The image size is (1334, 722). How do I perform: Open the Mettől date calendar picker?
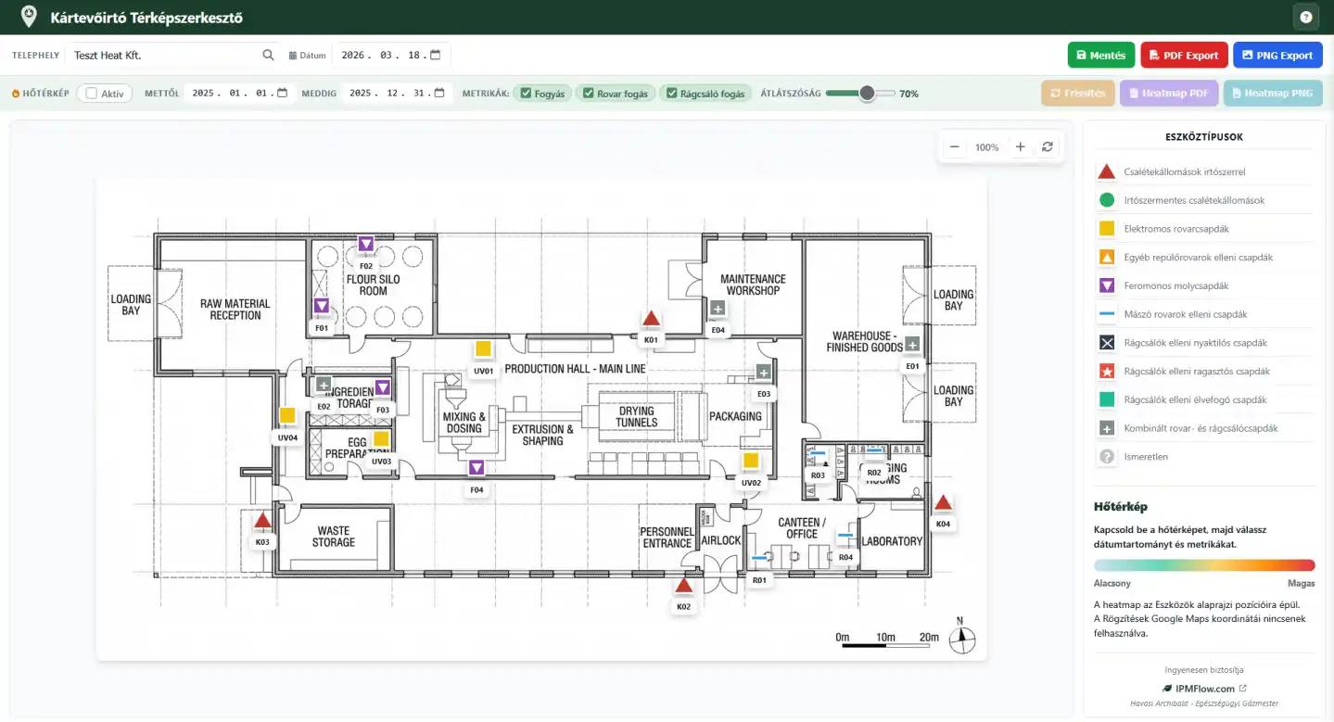[x=282, y=93]
